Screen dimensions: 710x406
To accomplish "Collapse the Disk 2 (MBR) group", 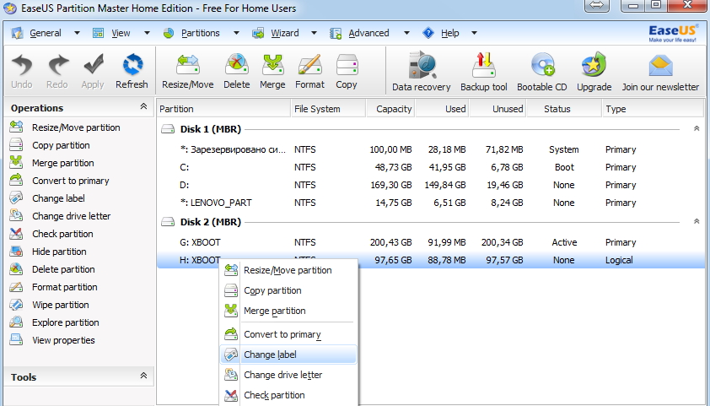I will 697,222.
